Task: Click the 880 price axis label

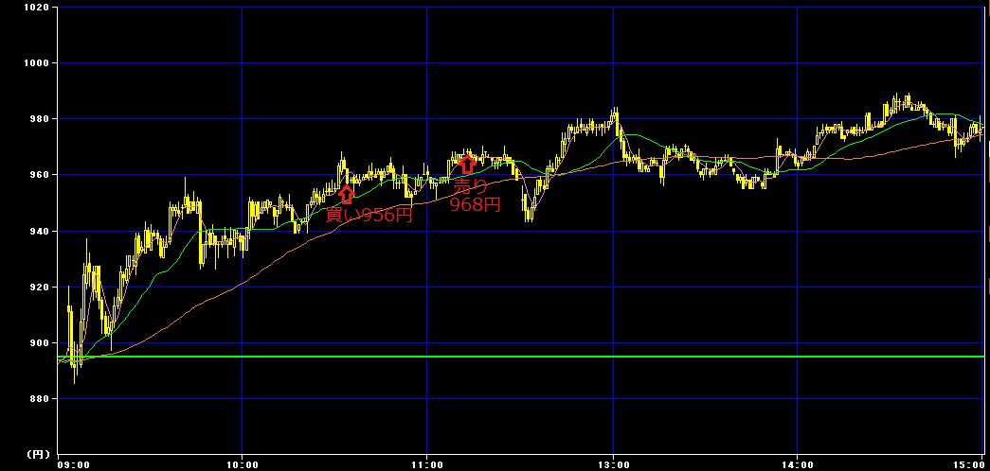Action: tap(41, 399)
